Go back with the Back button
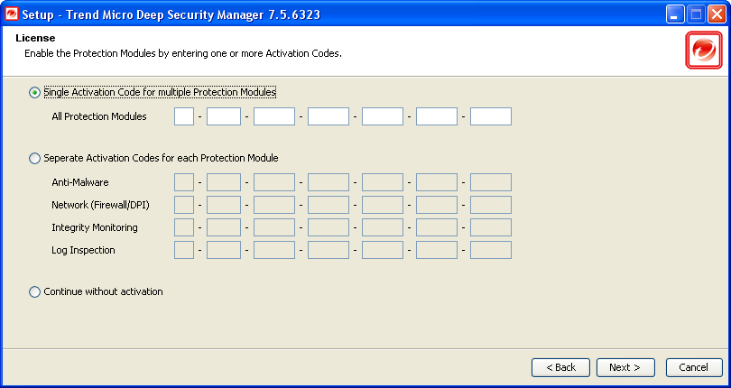 (560, 367)
